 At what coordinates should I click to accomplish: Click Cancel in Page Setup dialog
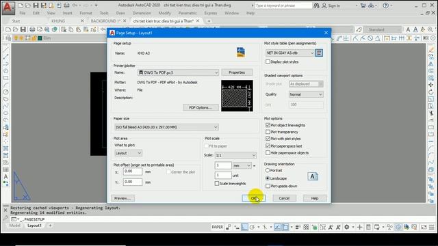coord(284,198)
